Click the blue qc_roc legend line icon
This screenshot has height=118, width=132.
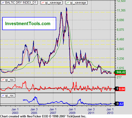(3, 96)
